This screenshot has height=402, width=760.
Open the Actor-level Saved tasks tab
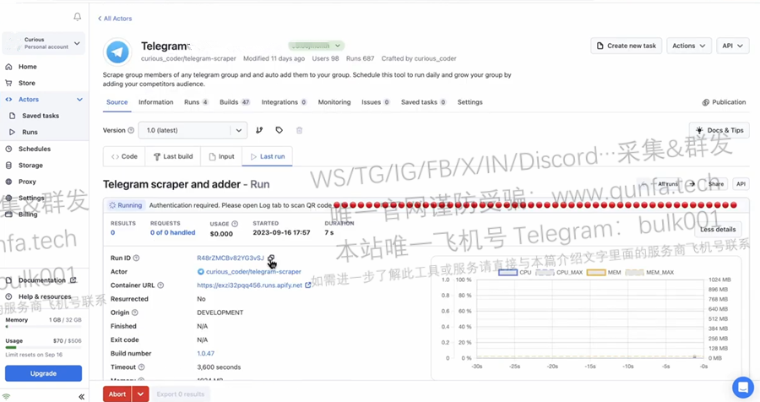(423, 102)
